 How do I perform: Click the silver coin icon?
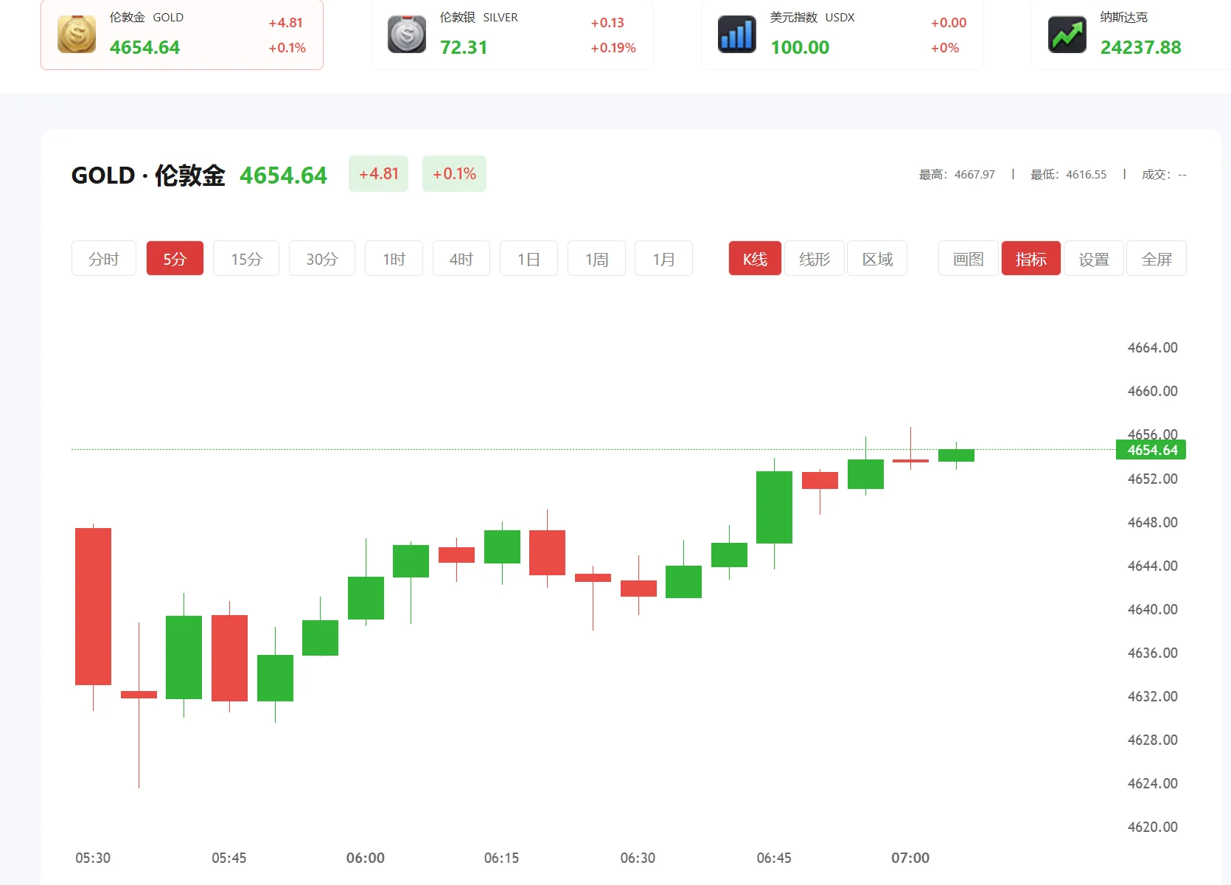click(407, 35)
